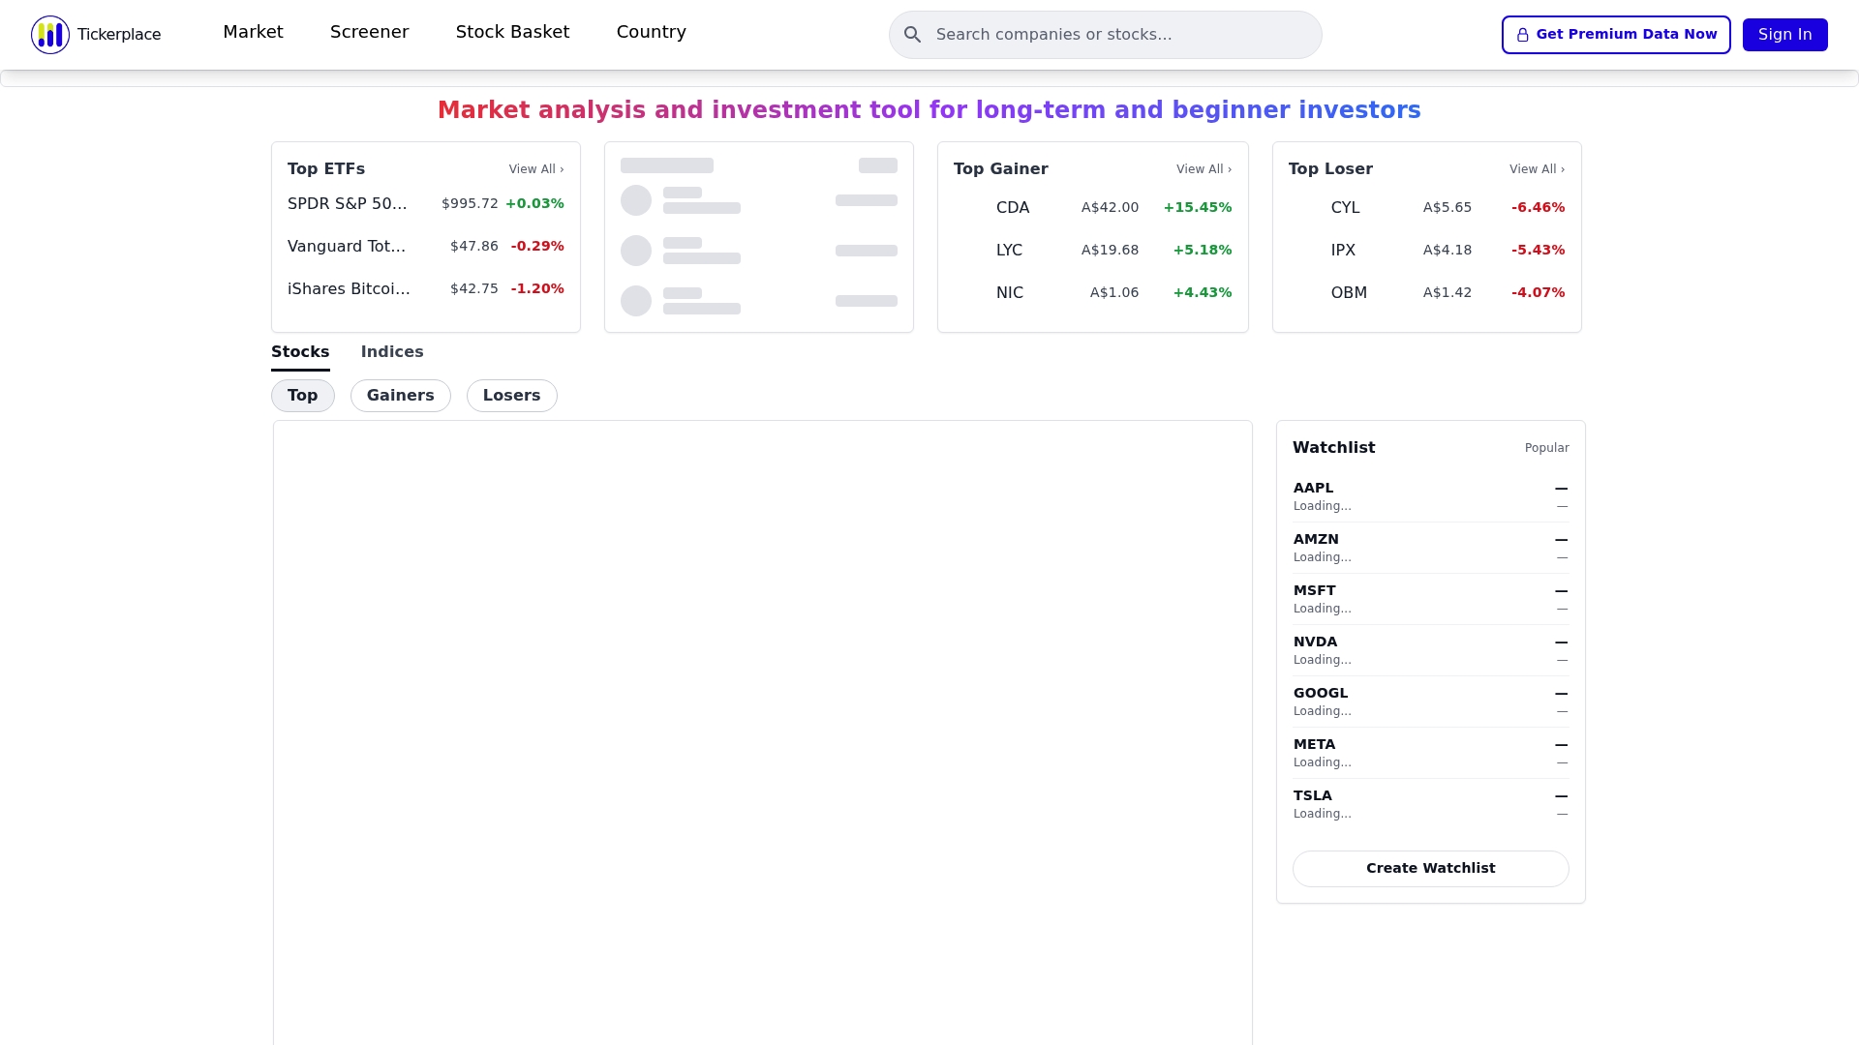Switch to the Indices tab
Screen dimensions: 1859x1045
click(x=392, y=352)
